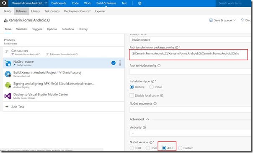
Task: Open the Library page
Action: pos(36,11)
